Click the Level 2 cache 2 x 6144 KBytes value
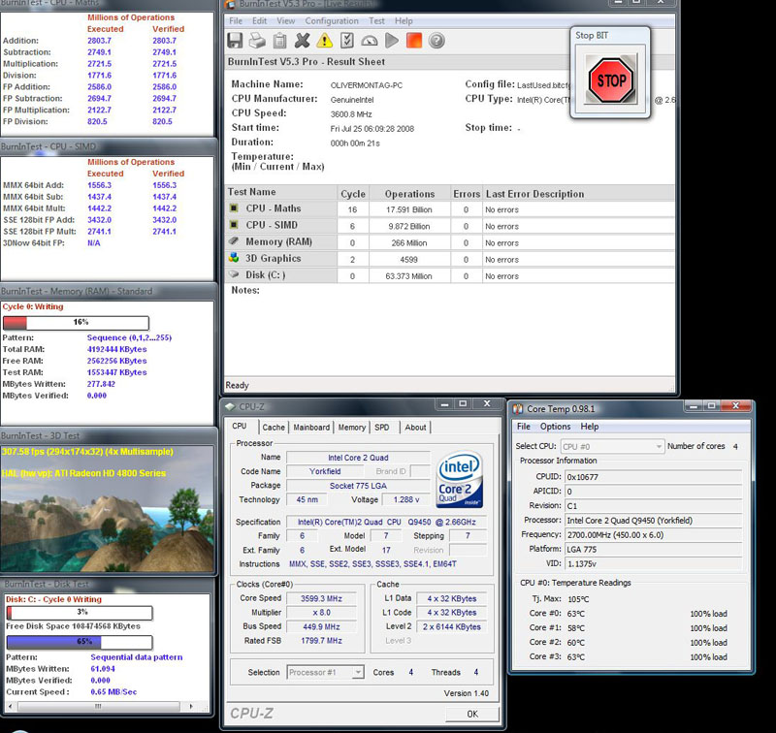 point(451,626)
